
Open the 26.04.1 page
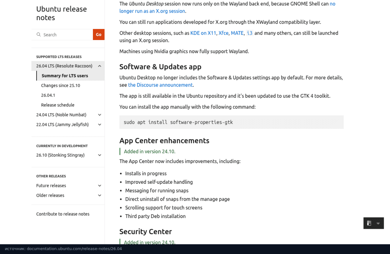(48, 95)
